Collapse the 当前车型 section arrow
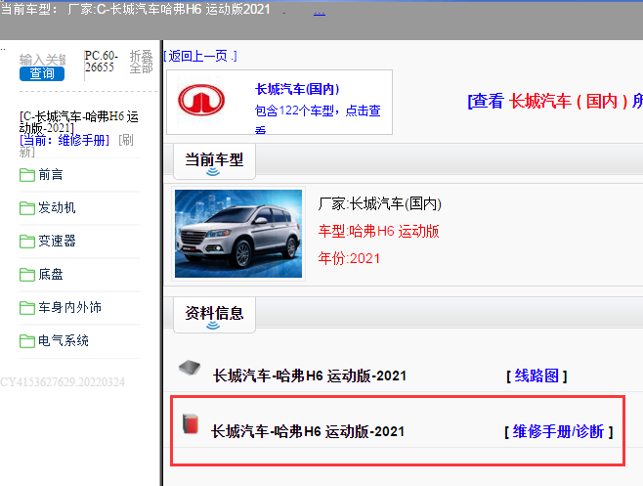Image resolution: width=643 pixels, height=486 pixels. point(213,171)
